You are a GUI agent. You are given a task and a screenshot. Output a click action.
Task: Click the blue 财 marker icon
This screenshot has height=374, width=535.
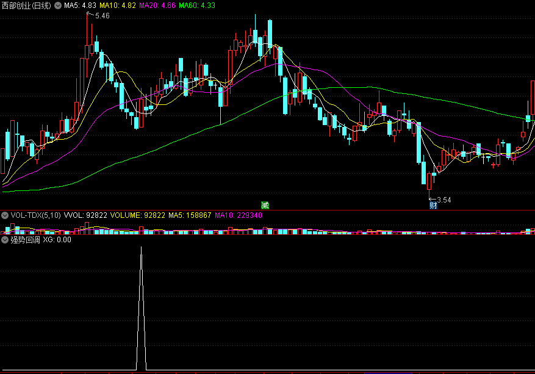pos(433,205)
